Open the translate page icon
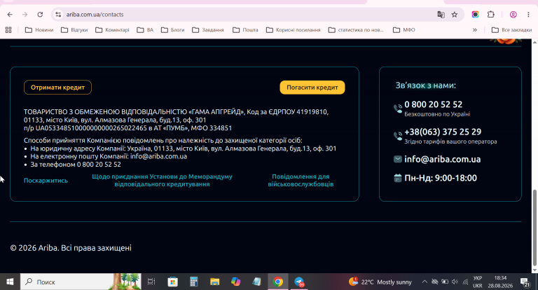The width and height of the screenshot is (538, 290). click(x=441, y=15)
